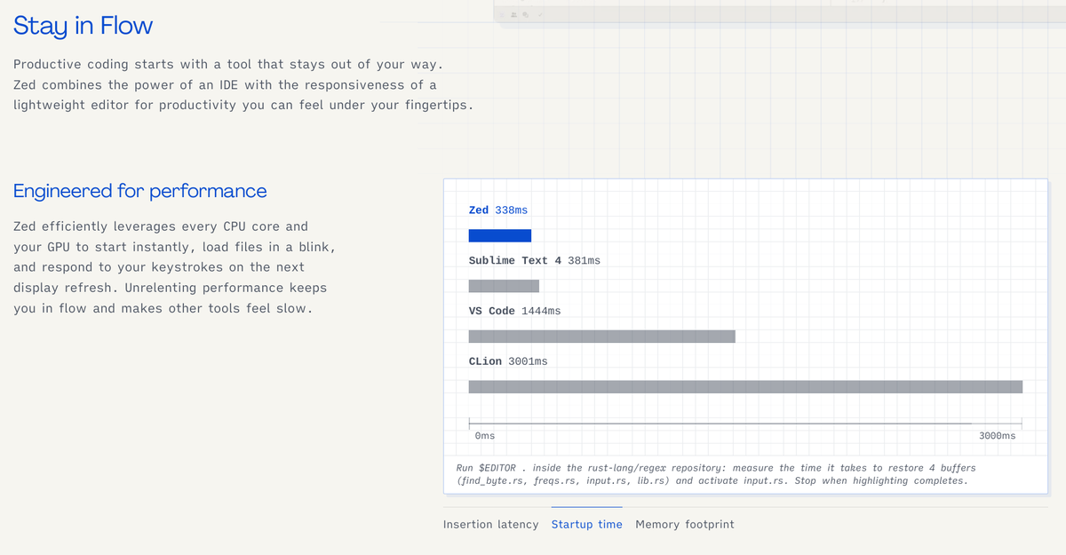Switch to the Insertion latency tab
The width and height of the screenshot is (1066, 555).
coord(490,524)
